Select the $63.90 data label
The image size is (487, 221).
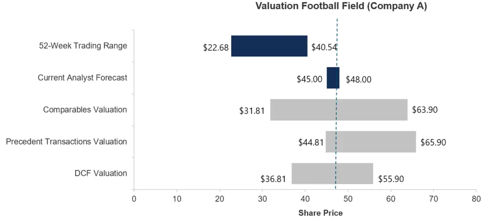425,110
